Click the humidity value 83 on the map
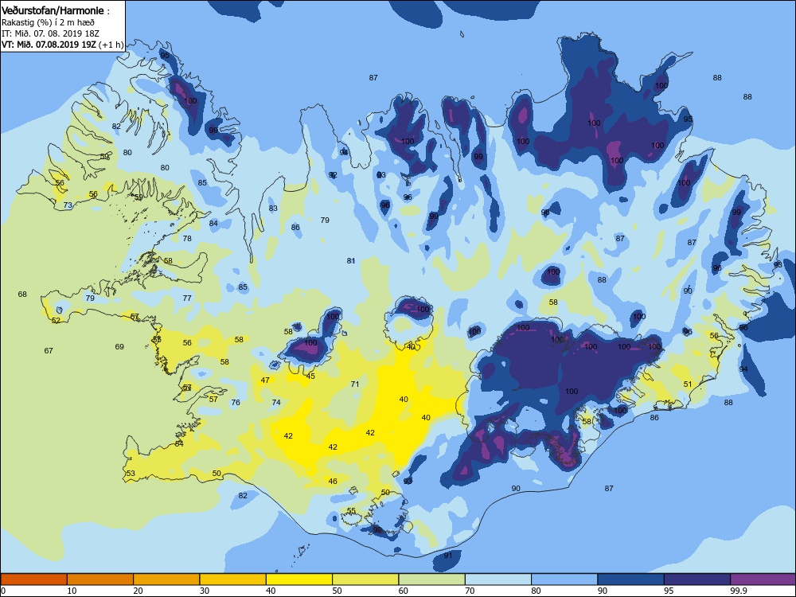Screen dimensions: 796x597 (x=274, y=209)
